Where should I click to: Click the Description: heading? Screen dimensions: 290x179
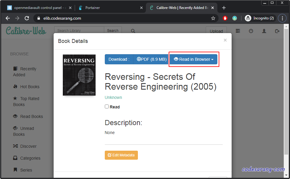pos(123,123)
